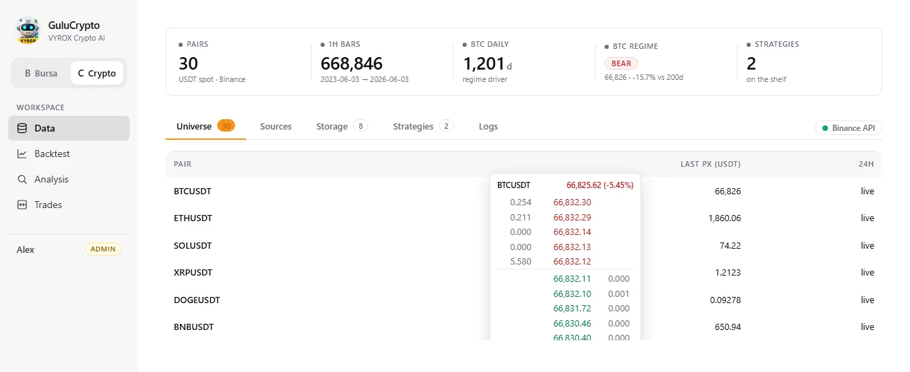The height and width of the screenshot is (372, 910).
Task: Open the Strategies tab
Action: point(423,126)
